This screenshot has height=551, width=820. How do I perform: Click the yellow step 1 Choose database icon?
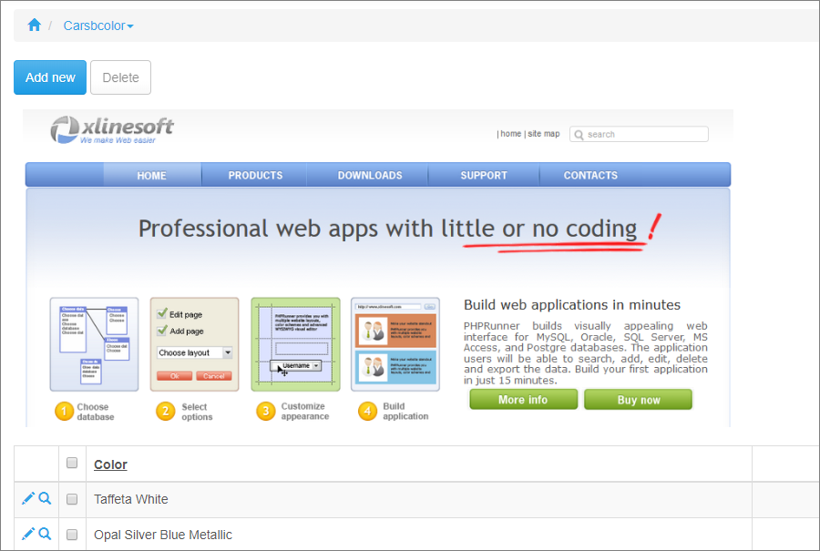click(64, 412)
